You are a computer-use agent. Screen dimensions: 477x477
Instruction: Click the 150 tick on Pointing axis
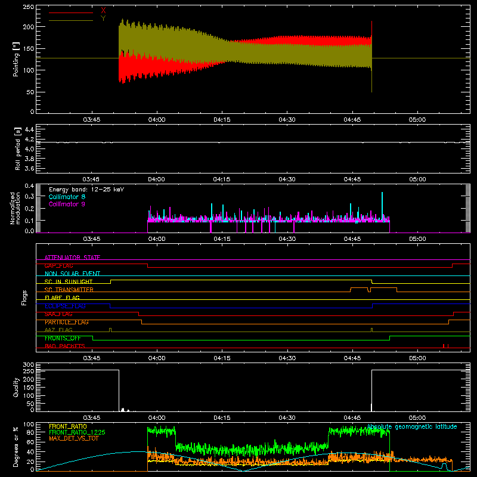pos(28,48)
